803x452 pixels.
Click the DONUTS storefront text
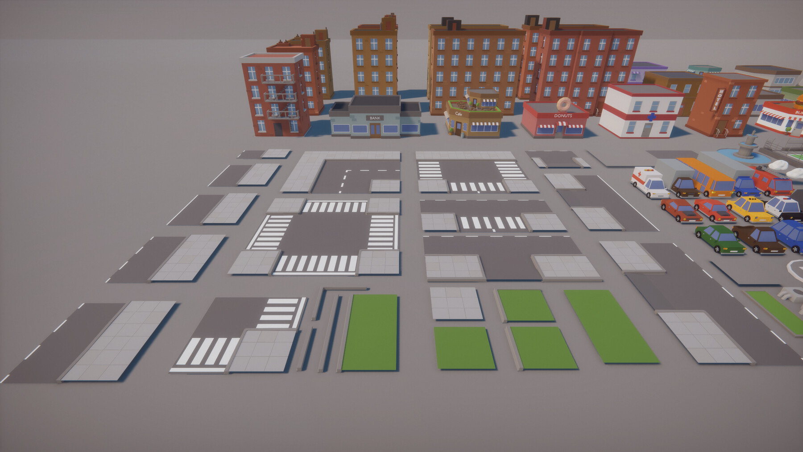pyautogui.click(x=563, y=116)
